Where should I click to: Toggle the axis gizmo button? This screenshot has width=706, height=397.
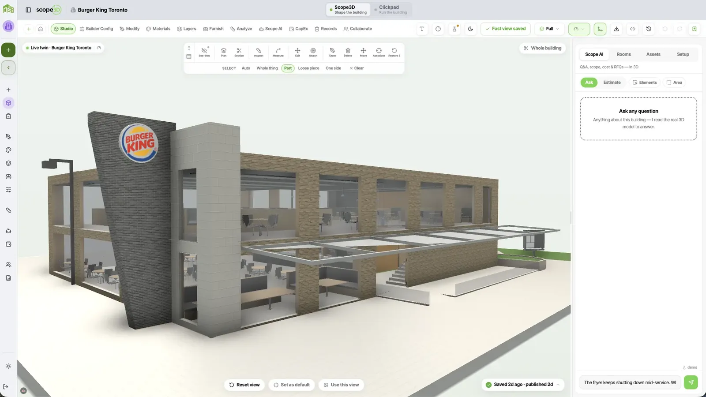click(x=600, y=29)
